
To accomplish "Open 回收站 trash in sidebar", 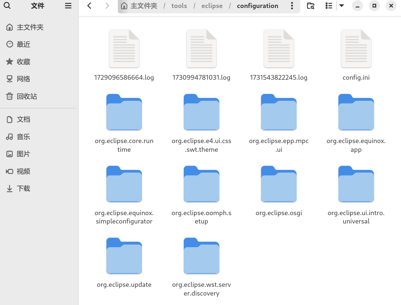I will click(38, 96).
